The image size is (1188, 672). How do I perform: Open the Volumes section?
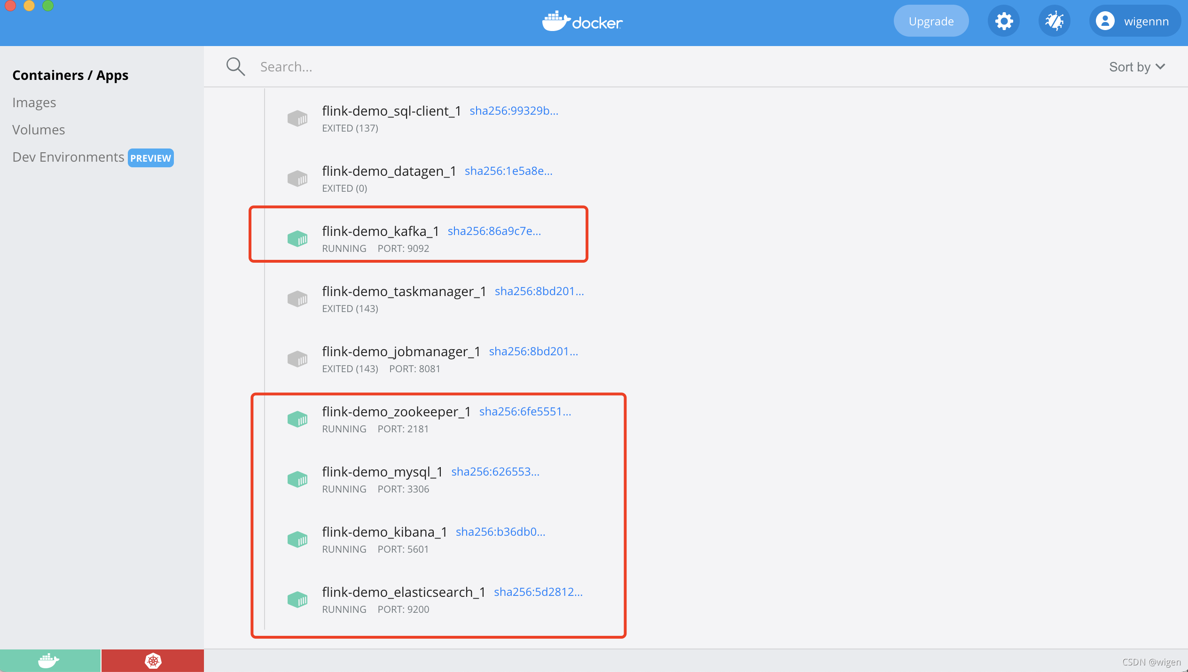pyautogui.click(x=39, y=130)
